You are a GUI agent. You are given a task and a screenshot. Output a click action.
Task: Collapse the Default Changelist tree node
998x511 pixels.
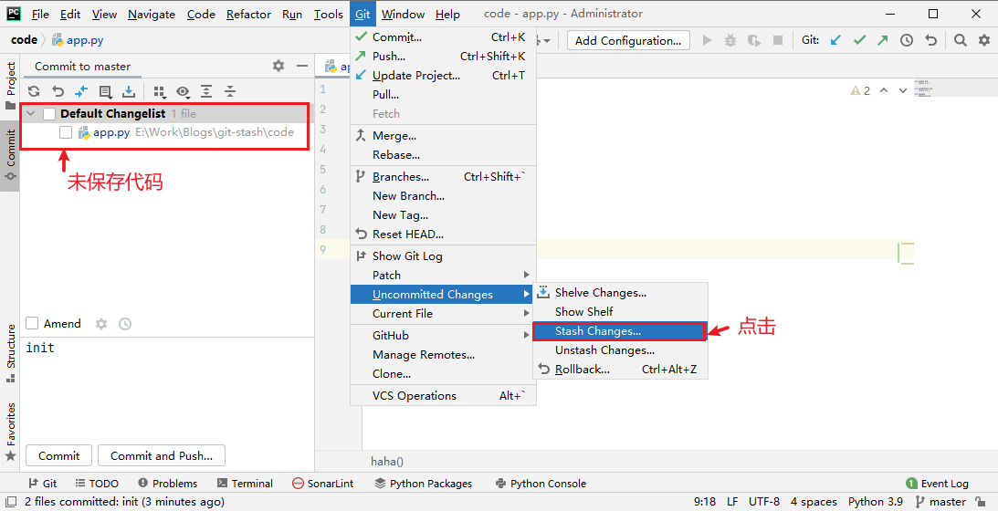click(32, 114)
